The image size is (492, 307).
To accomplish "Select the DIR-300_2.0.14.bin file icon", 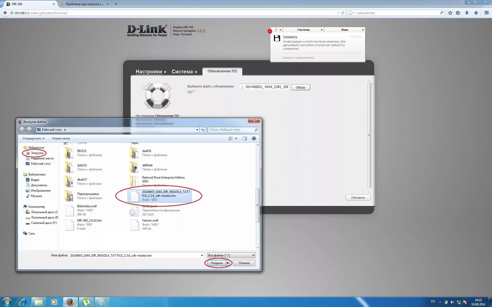I will click(x=69, y=224).
